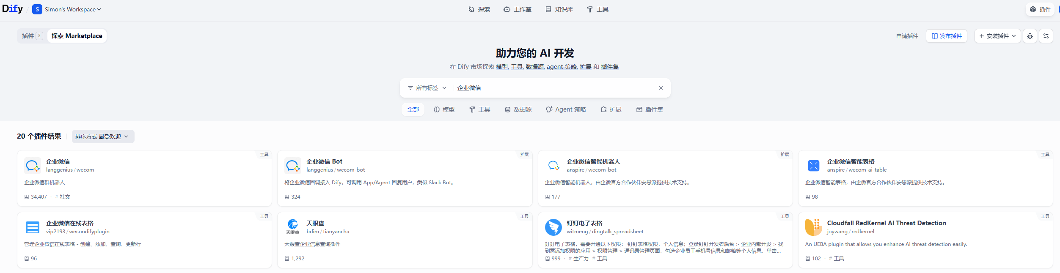Click langgenius / wecom-bot author text
This screenshot has height=273, width=1060.
pyautogui.click(x=336, y=170)
